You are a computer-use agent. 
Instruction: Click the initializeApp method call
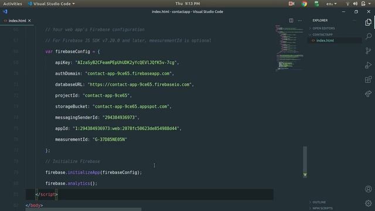click(x=83, y=172)
